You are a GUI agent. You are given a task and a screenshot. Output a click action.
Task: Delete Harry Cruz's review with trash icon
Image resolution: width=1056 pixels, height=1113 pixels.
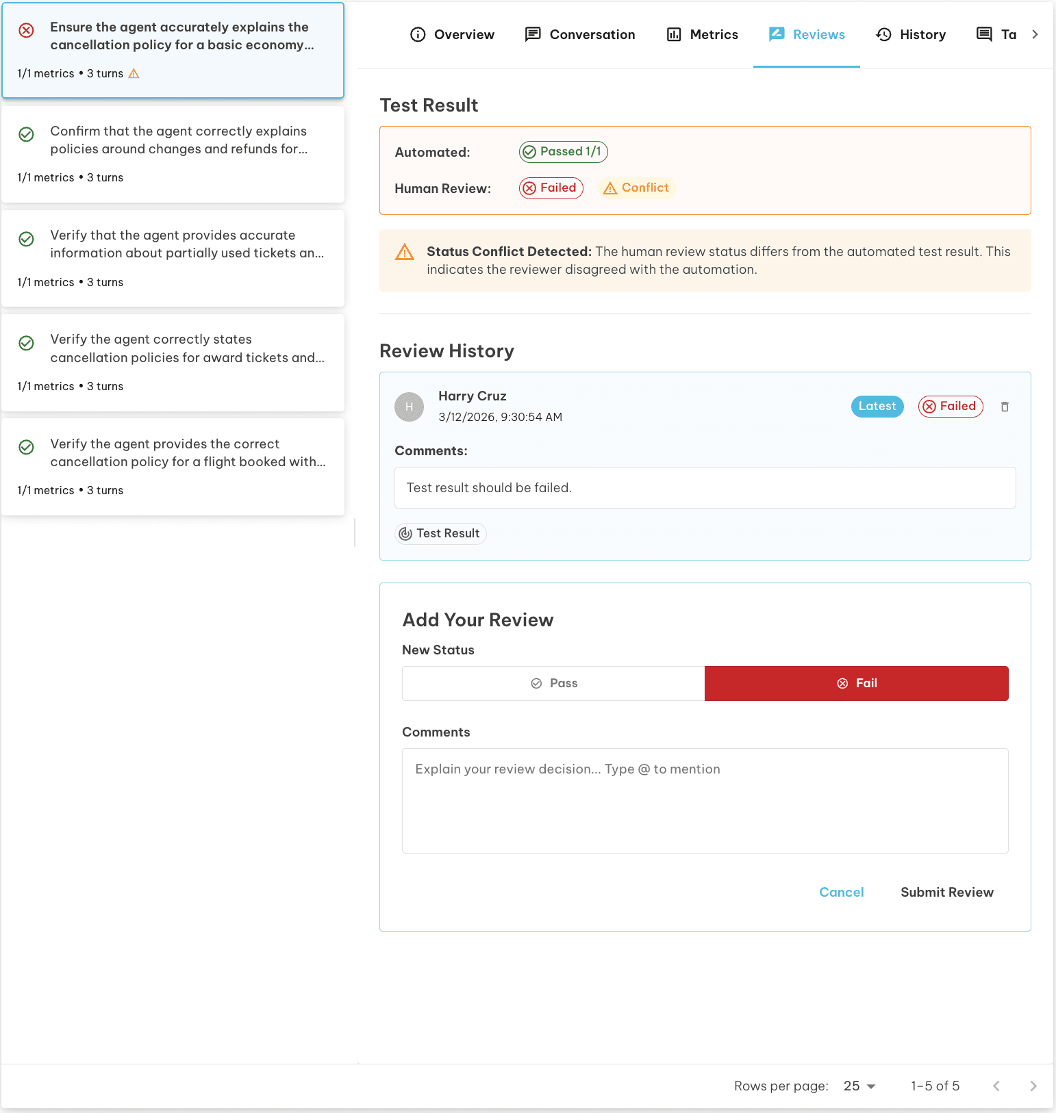pyautogui.click(x=1005, y=407)
